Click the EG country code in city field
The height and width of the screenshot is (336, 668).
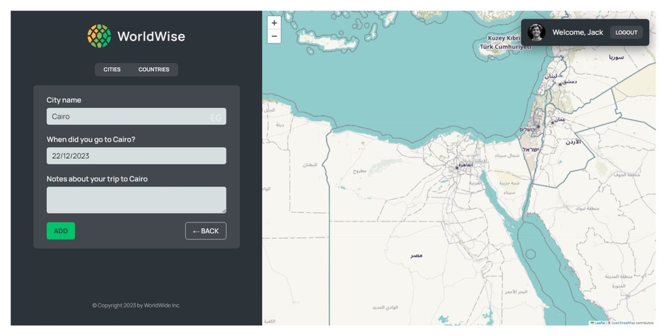(215, 117)
